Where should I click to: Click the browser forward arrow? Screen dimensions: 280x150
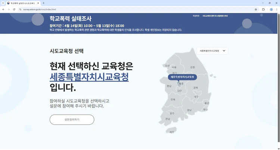9,9
